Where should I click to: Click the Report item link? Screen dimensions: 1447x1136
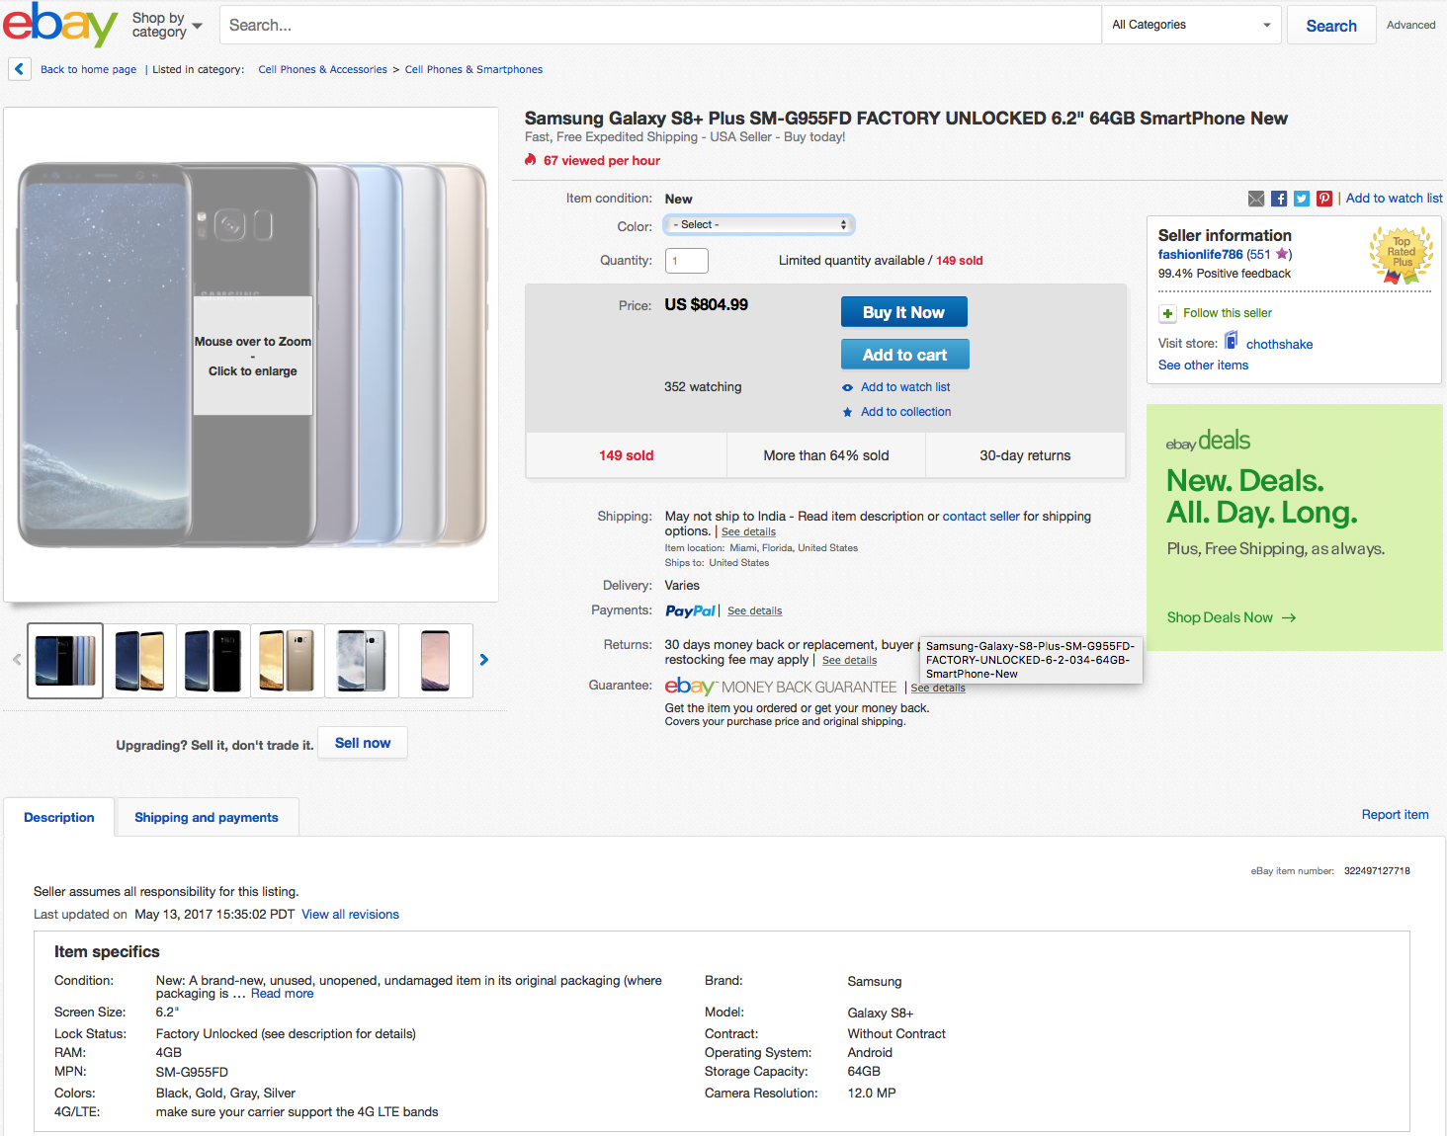(1394, 815)
